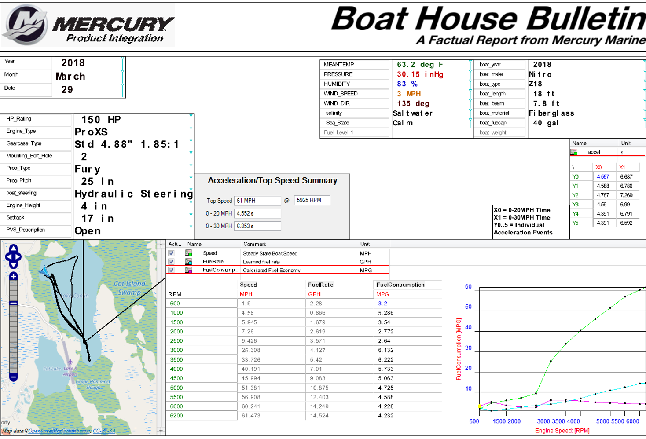Image resolution: width=646 pixels, height=439 pixels.
Task: Click the Speed signal icon in list
Action: (x=189, y=253)
